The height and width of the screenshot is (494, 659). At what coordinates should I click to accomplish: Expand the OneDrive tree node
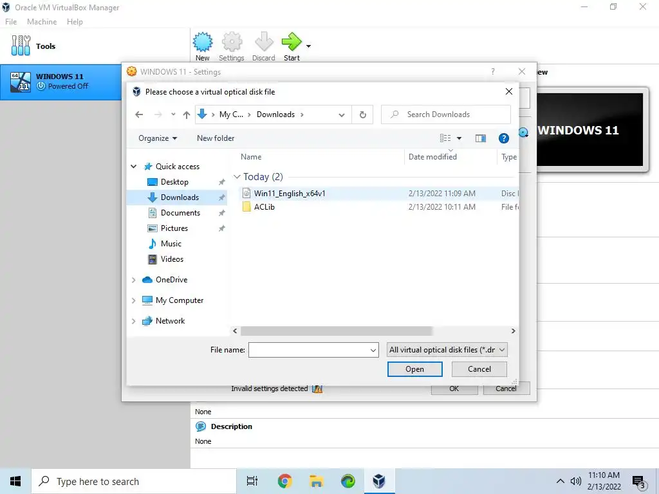click(134, 280)
